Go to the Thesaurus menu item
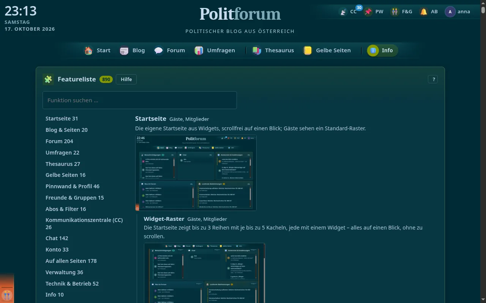This screenshot has height=303, width=486. [279, 50]
